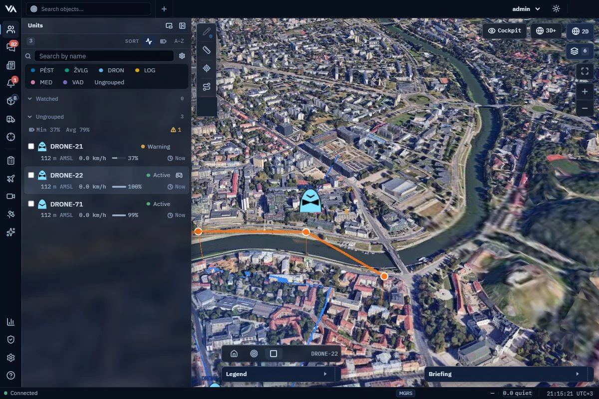Viewport: 599px width, 399px height.
Task: Open the crosshair targets sidebar icon
Action: tap(11, 137)
